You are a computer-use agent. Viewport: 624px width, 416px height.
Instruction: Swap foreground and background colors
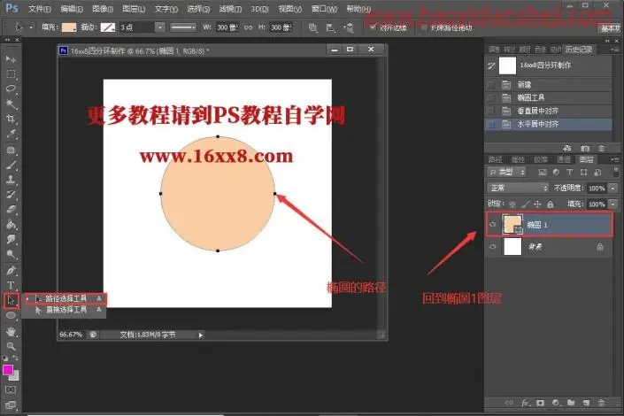[x=16, y=358]
